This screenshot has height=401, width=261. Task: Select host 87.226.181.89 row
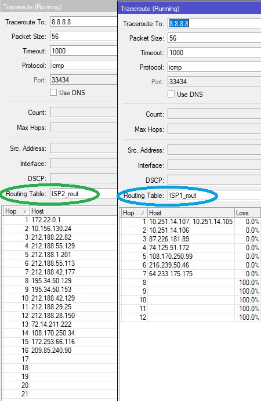(190, 239)
